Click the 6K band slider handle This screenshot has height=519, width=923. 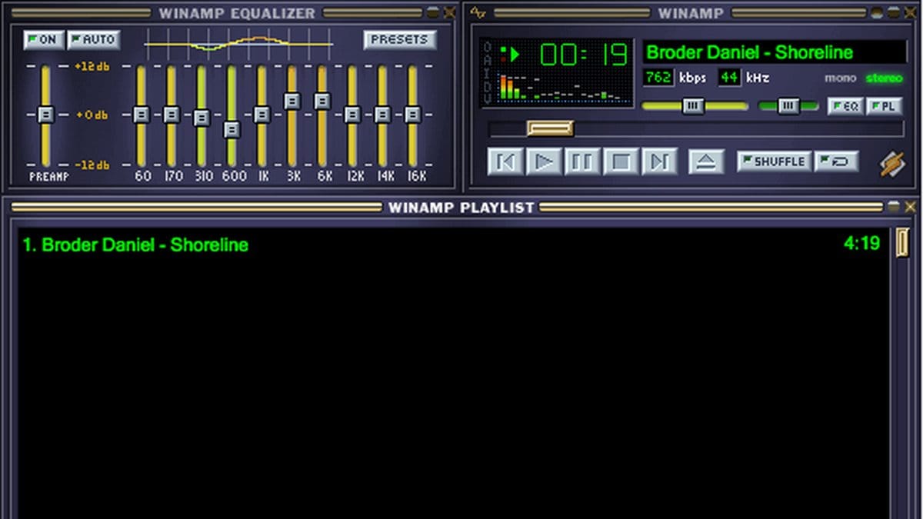click(x=322, y=101)
